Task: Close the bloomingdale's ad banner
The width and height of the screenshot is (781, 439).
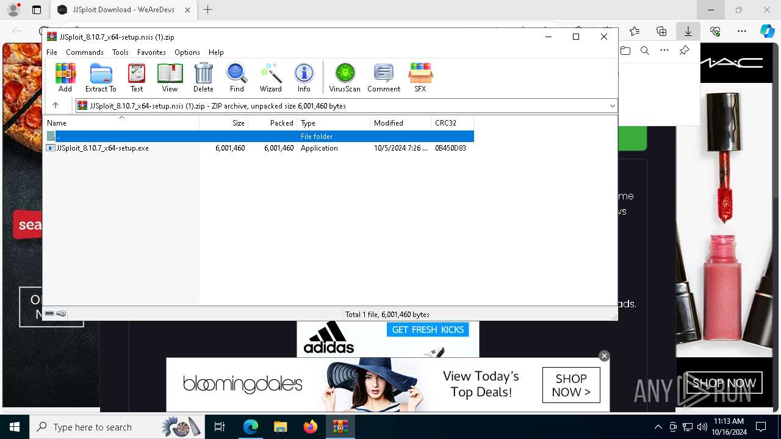Action: tap(604, 356)
